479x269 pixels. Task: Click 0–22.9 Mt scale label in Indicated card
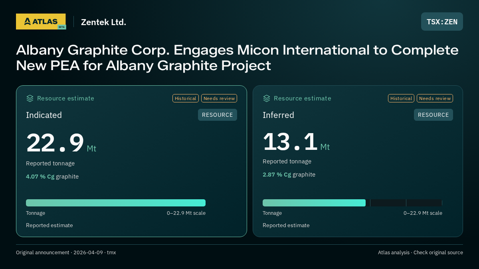(x=186, y=213)
